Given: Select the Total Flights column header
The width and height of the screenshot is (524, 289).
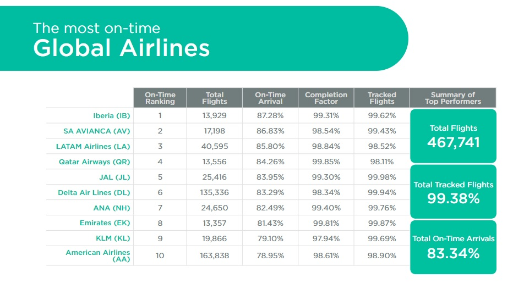Looking at the screenshot, I should tap(214, 98).
